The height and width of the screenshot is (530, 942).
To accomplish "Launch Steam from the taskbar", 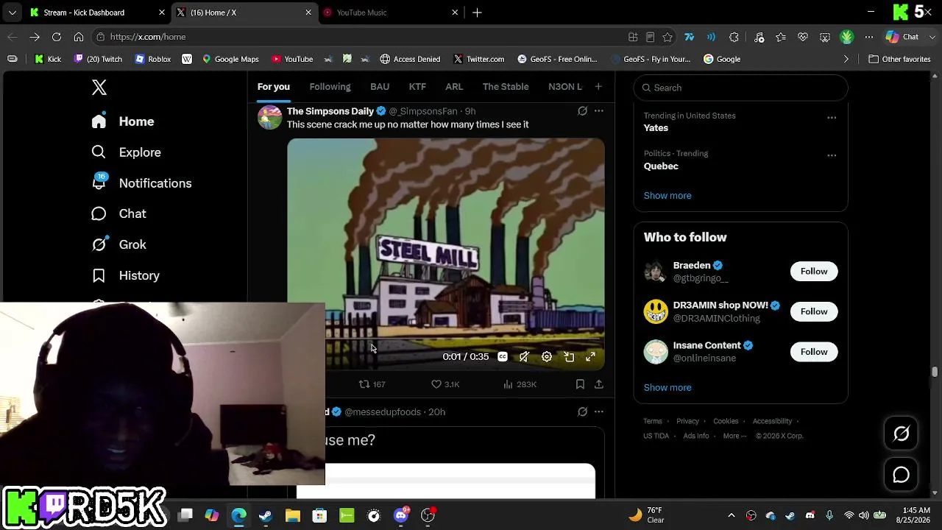I will [266, 515].
